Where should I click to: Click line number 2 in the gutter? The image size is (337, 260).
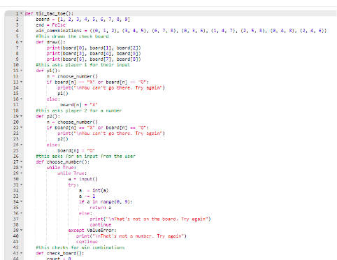click(17, 20)
